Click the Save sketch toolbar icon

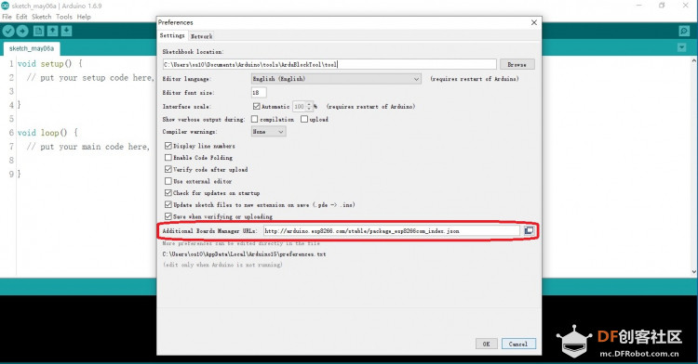[x=66, y=31]
